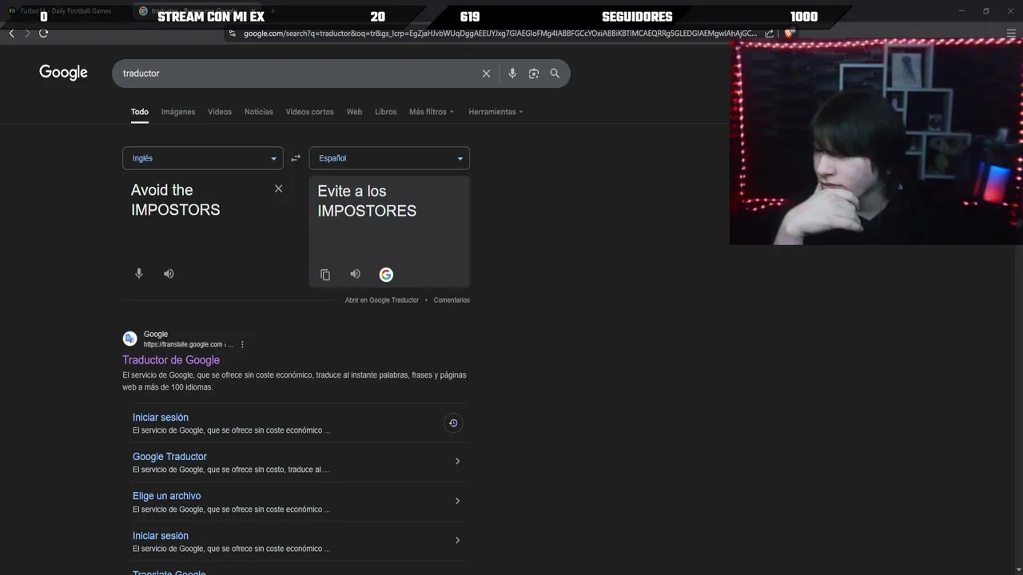Clear the search box with the X icon

[486, 73]
